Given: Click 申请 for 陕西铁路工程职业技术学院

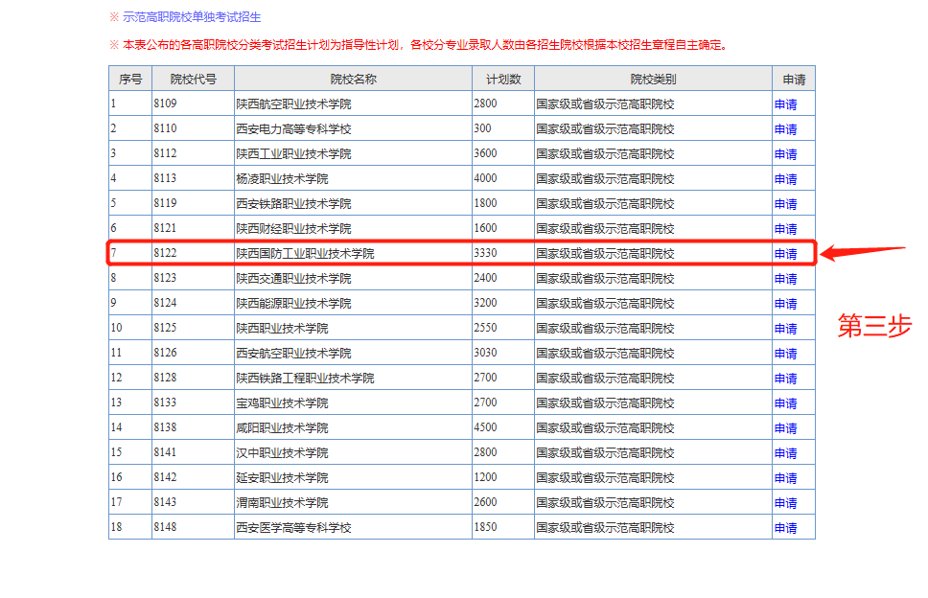Looking at the screenshot, I should [x=785, y=378].
